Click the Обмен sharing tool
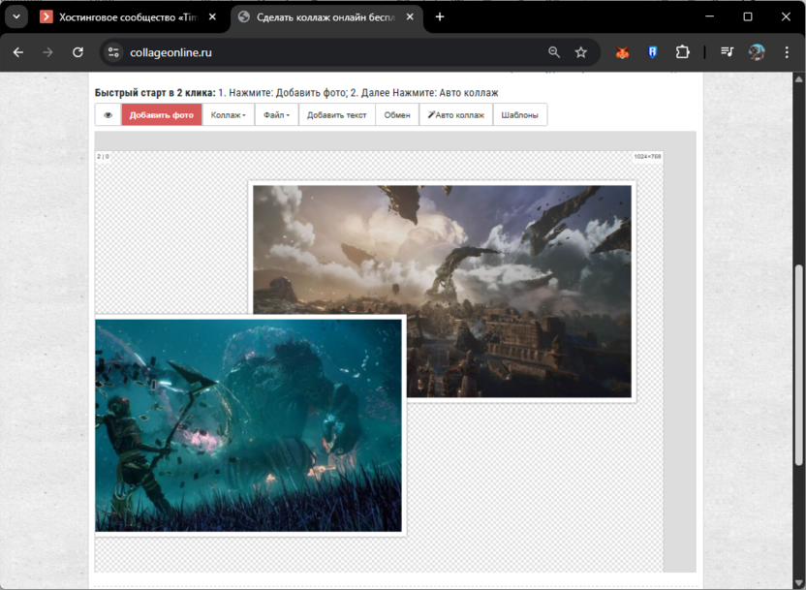806x590 pixels. click(x=396, y=114)
